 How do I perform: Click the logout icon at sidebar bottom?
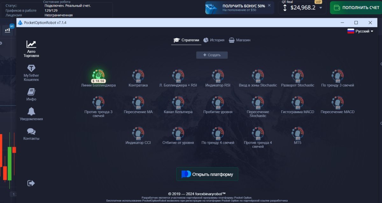[31, 183]
